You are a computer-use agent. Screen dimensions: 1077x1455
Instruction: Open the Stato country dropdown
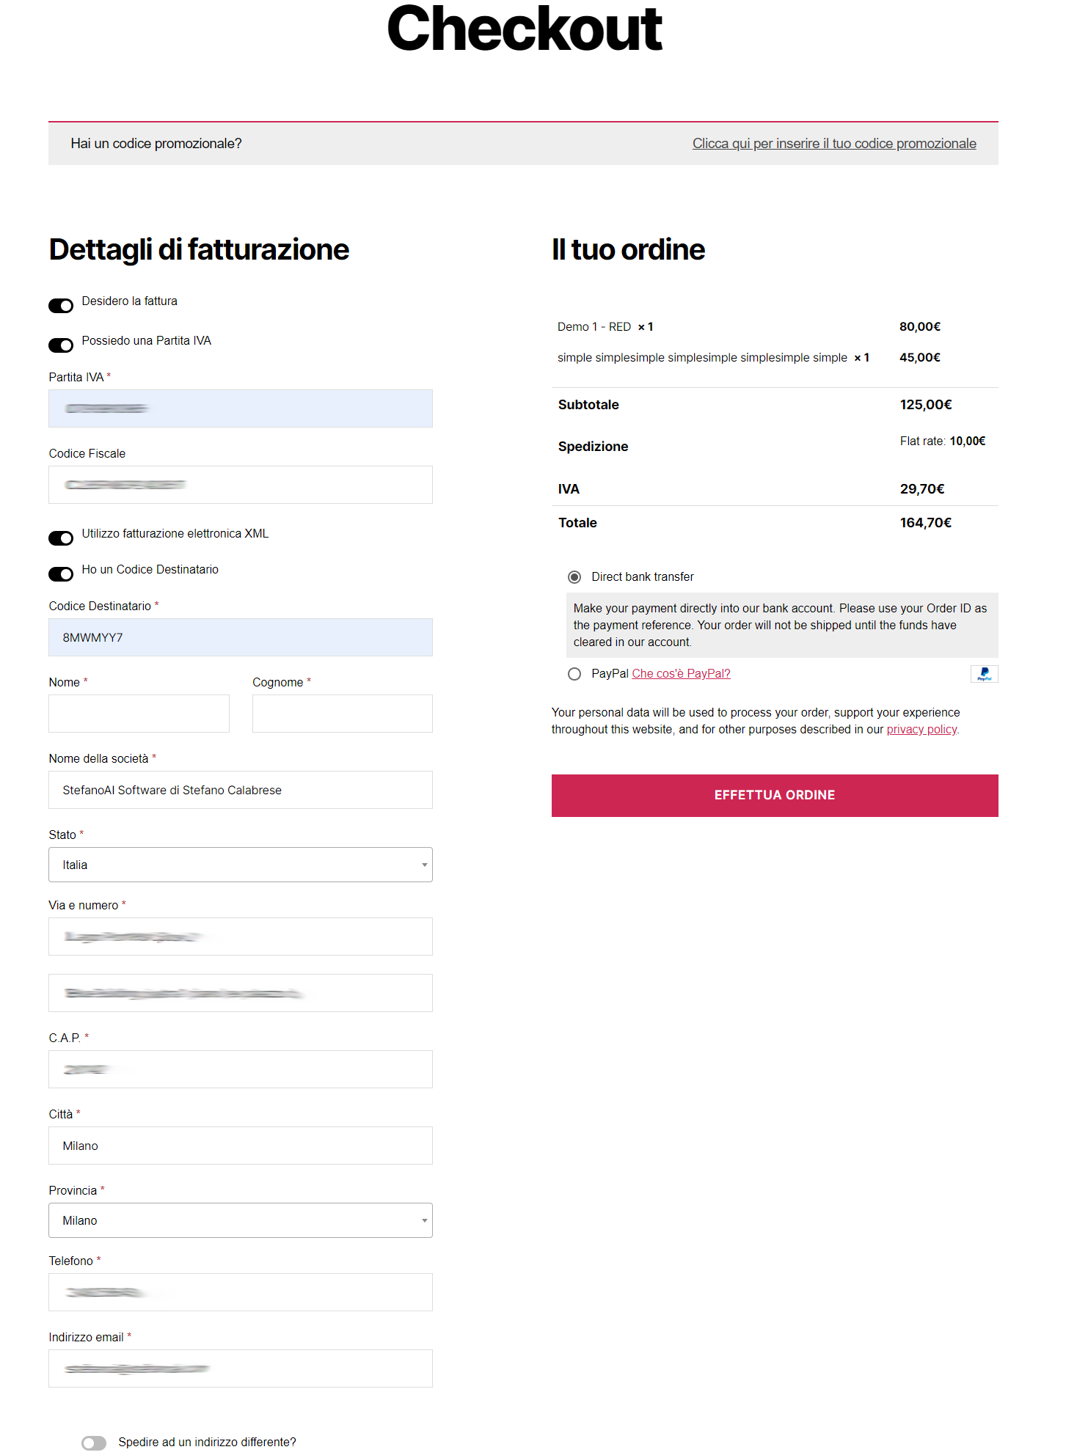pos(240,865)
